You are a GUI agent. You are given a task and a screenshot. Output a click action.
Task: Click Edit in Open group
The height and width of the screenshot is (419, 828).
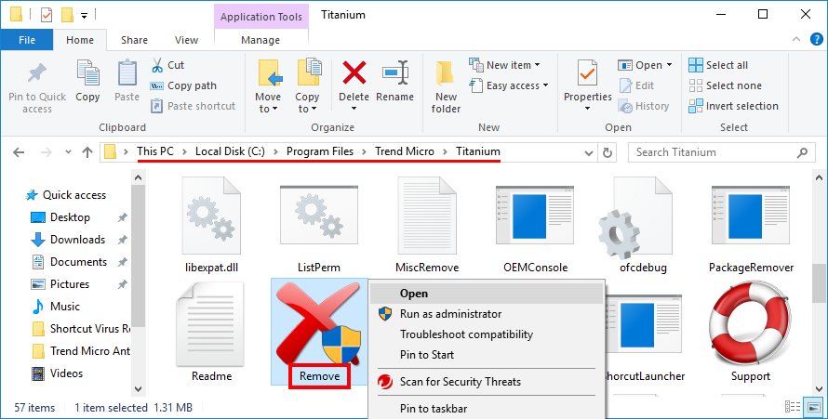636,85
